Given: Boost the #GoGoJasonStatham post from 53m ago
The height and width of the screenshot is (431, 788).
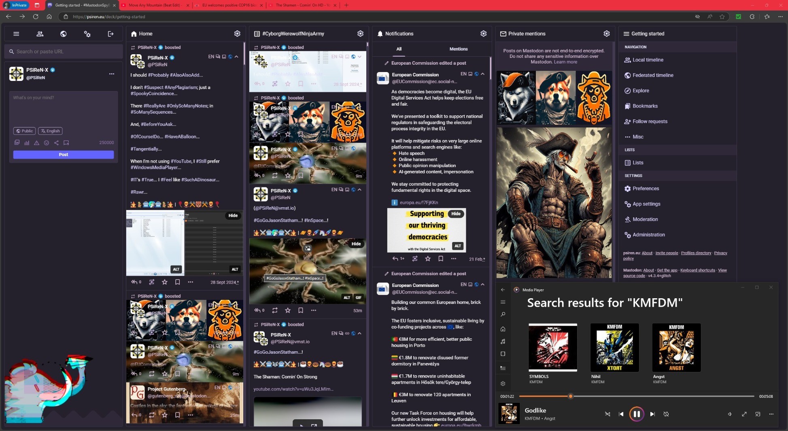Looking at the screenshot, I should [275, 310].
